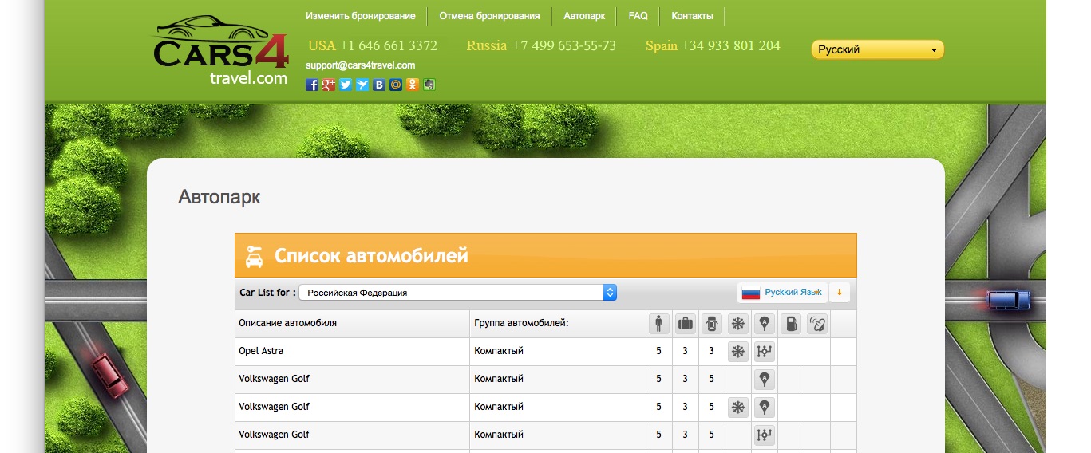Open the Контакты menu item
The width and height of the screenshot is (1091, 453).
693,16
